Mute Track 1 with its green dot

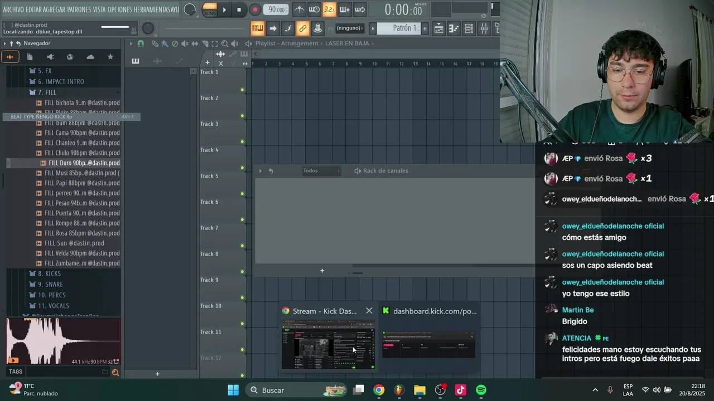click(x=242, y=90)
